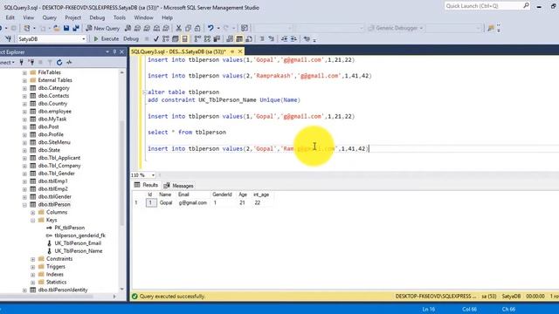Click the Database Engine Query icon
Image resolution: width=559 pixels, height=314 pixels.
click(x=128, y=28)
